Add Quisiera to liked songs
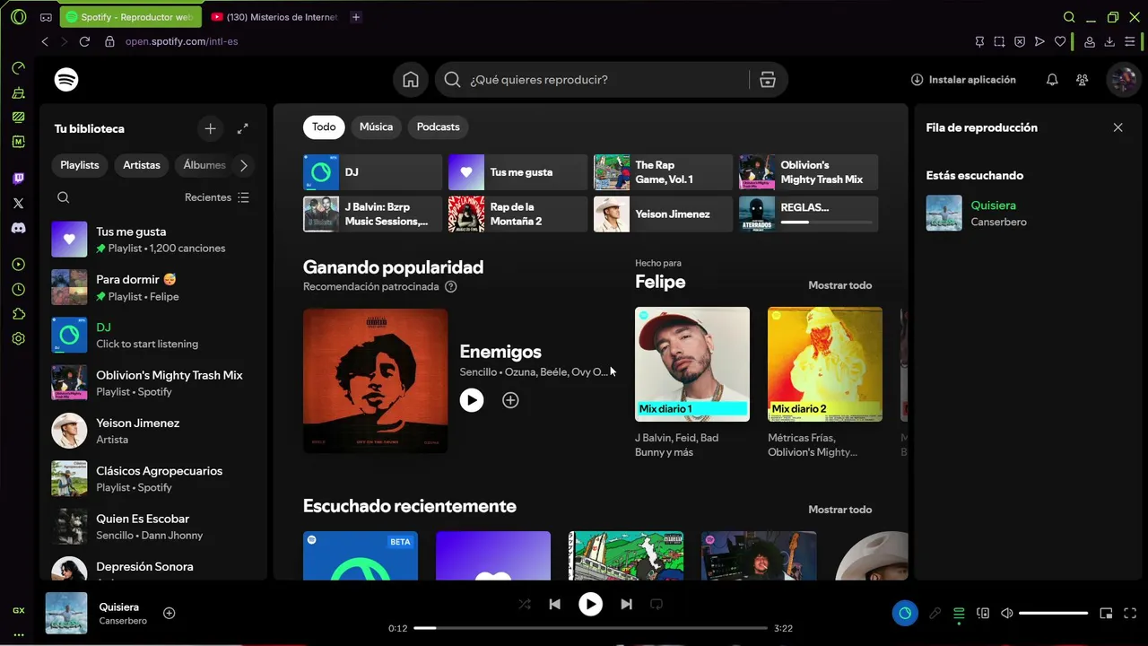Viewport: 1148px width, 646px height. (169, 613)
